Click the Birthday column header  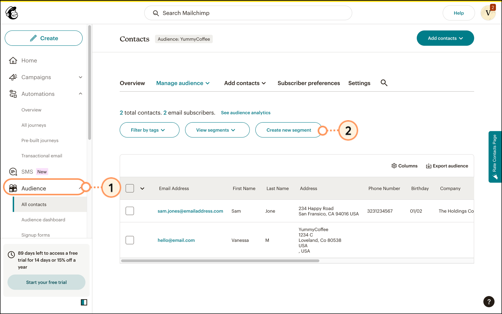420,189
